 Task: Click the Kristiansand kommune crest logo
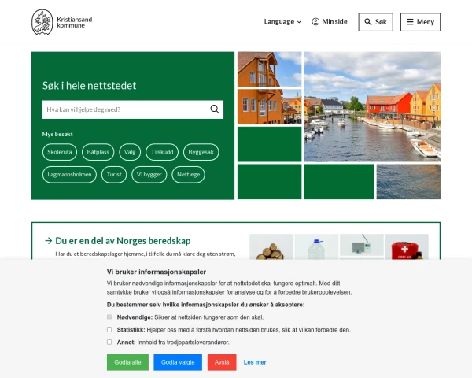tap(42, 22)
